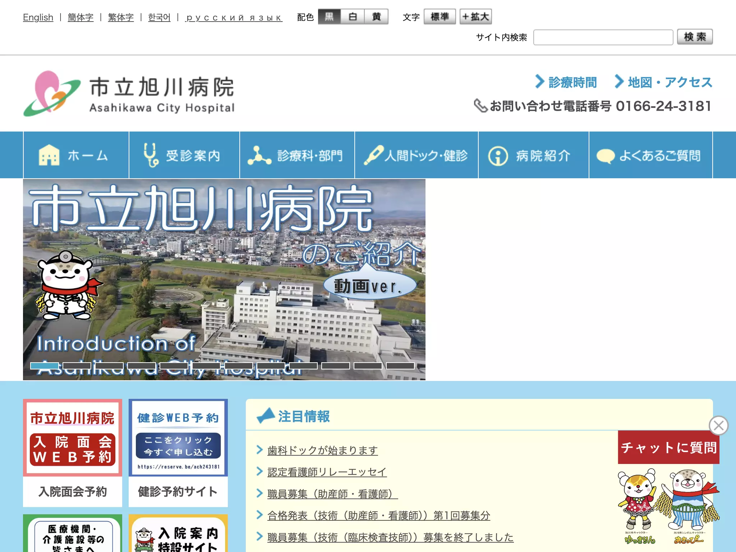Image resolution: width=736 pixels, height=552 pixels.
Task: Open the 受診案内 menu
Action: [184, 155]
